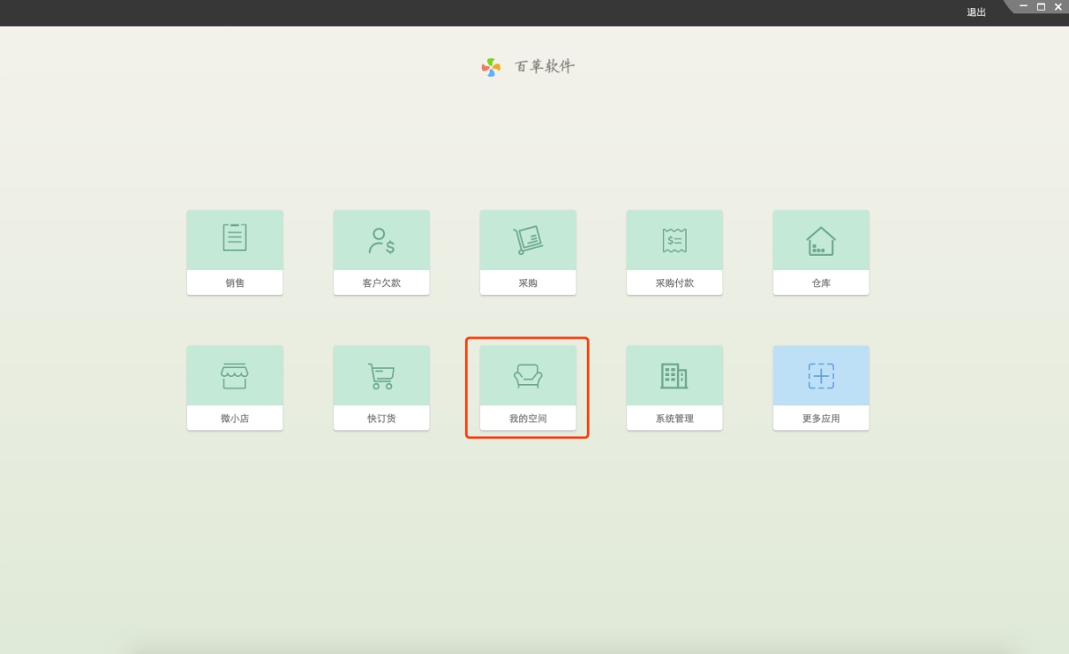Click the 销售 text label
Viewport: 1069px width, 654px height.
(x=234, y=283)
